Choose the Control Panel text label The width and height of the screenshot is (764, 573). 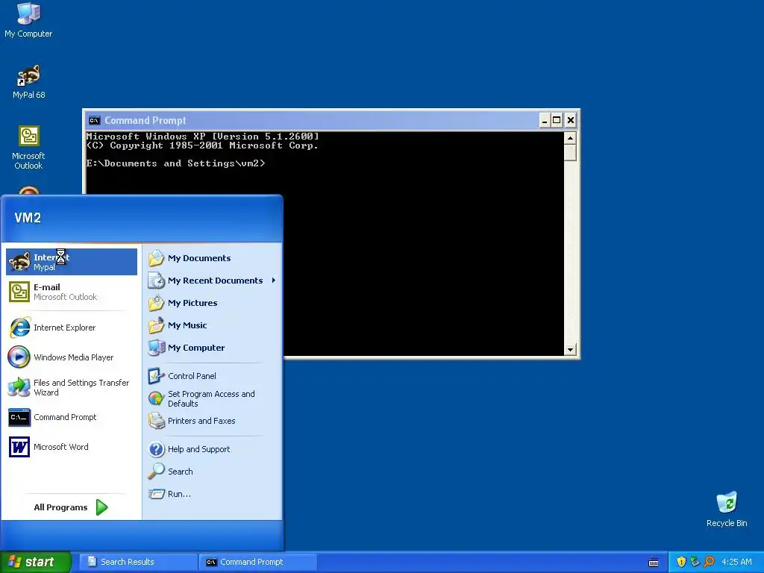pos(192,376)
